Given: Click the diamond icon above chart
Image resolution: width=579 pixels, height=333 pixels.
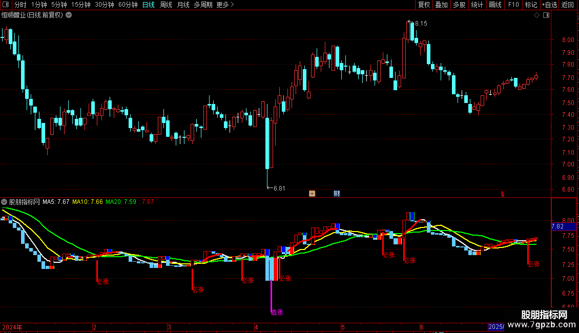Looking at the screenshot, I should (x=537, y=15).
